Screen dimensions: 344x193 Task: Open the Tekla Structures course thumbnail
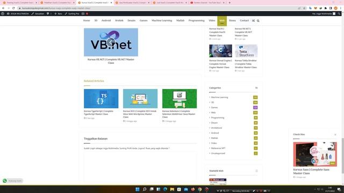tap(246, 51)
